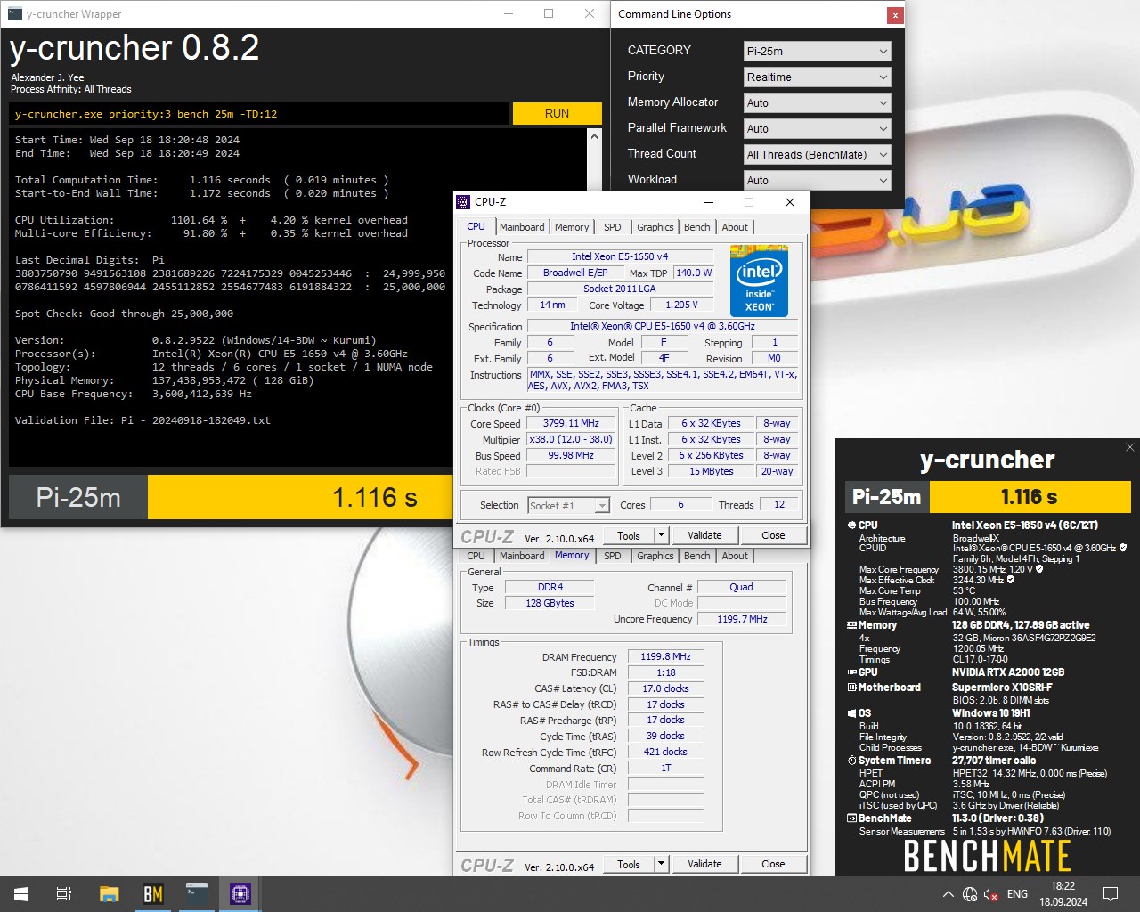The width and height of the screenshot is (1140, 912).
Task: Expand Tools dropdown arrow in upper CPU-Z
Action: 661,535
